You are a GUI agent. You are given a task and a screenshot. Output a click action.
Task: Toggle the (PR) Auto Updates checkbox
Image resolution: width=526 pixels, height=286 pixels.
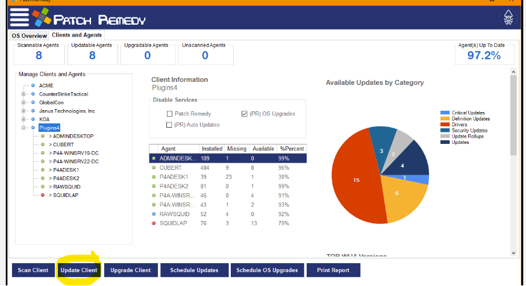coord(170,125)
